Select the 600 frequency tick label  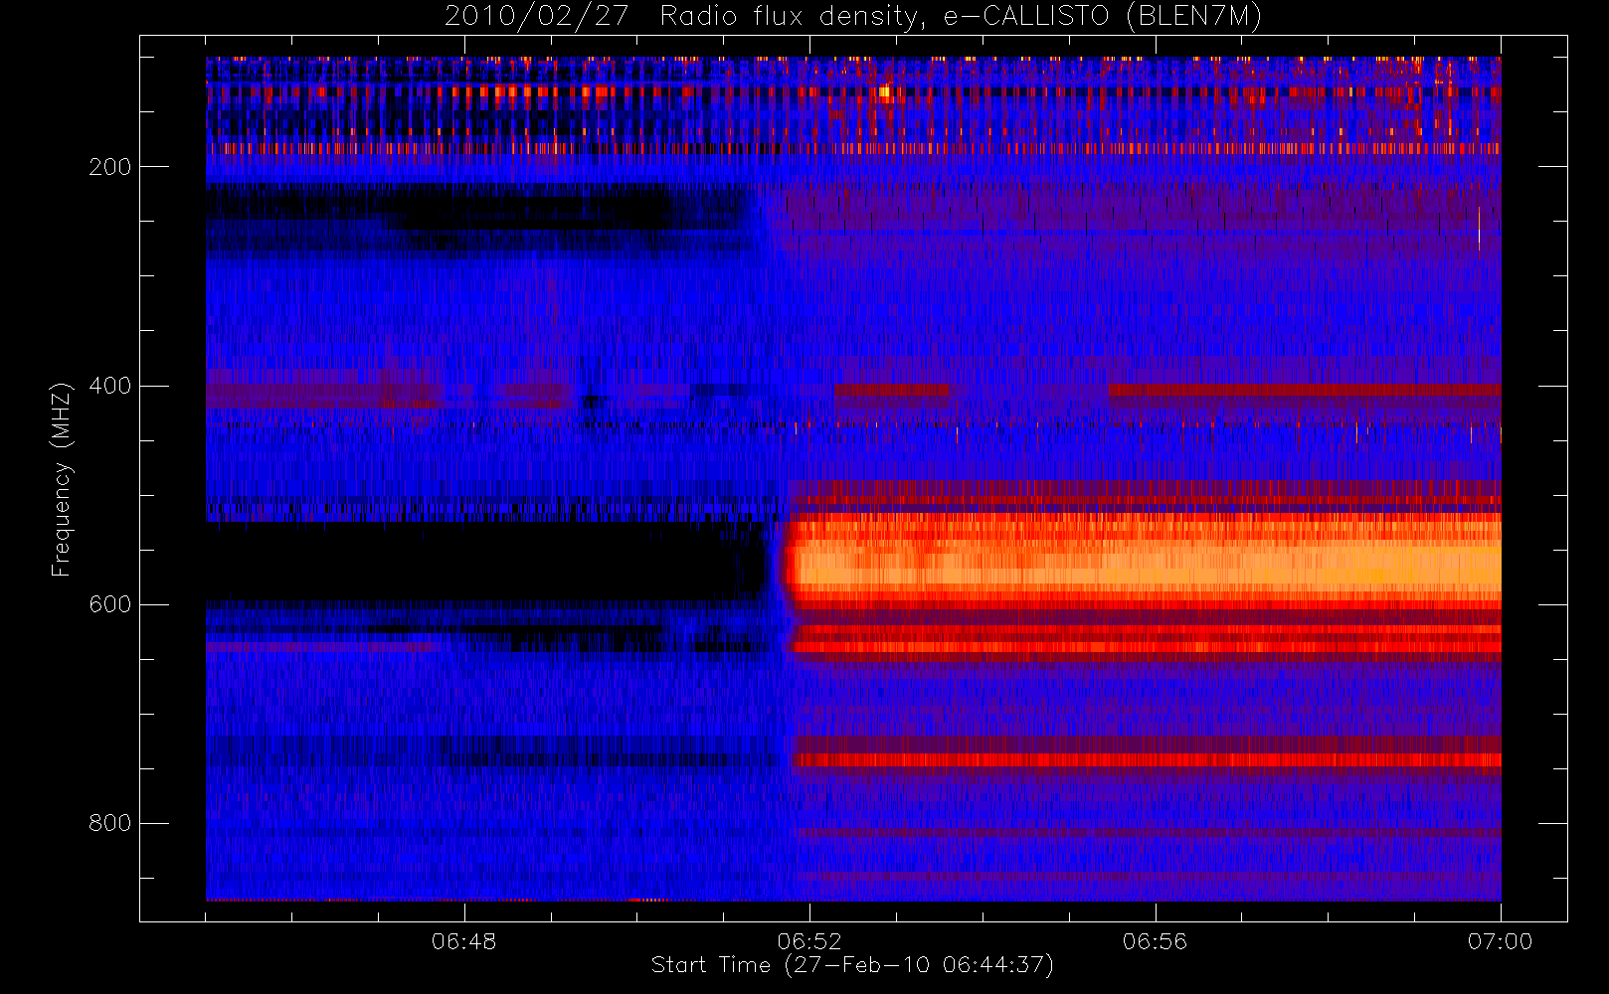pos(109,604)
